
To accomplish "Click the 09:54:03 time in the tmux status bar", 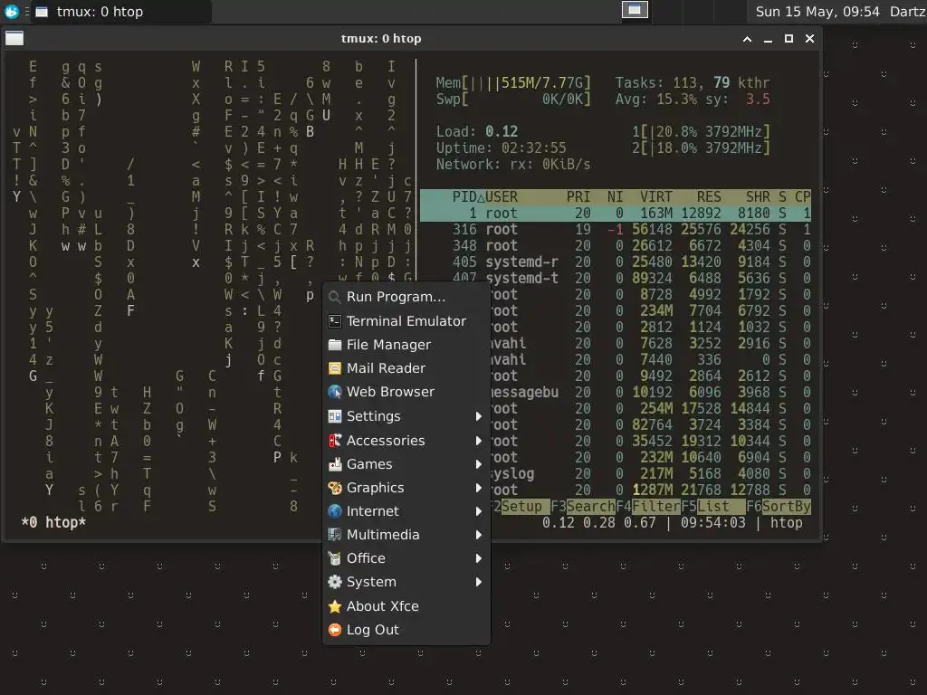I will [x=713, y=522].
